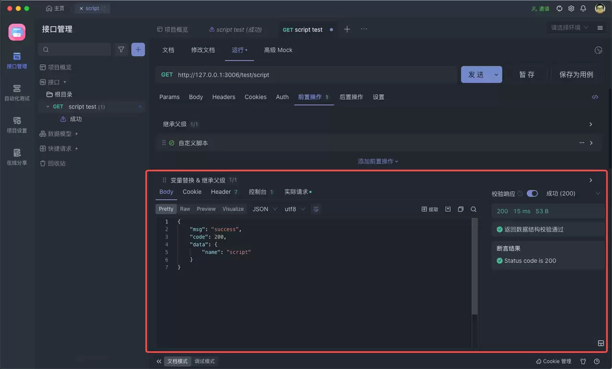This screenshot has width=612, height=369.
Task: Expand the 变量替换 & 继承父级 chevron
Action: [591, 180]
